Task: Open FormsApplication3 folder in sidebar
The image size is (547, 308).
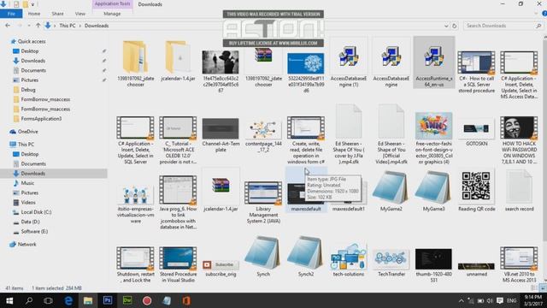Action: (x=41, y=119)
